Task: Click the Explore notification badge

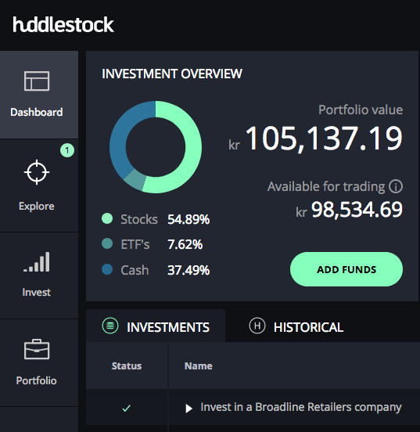Action: 67,150
